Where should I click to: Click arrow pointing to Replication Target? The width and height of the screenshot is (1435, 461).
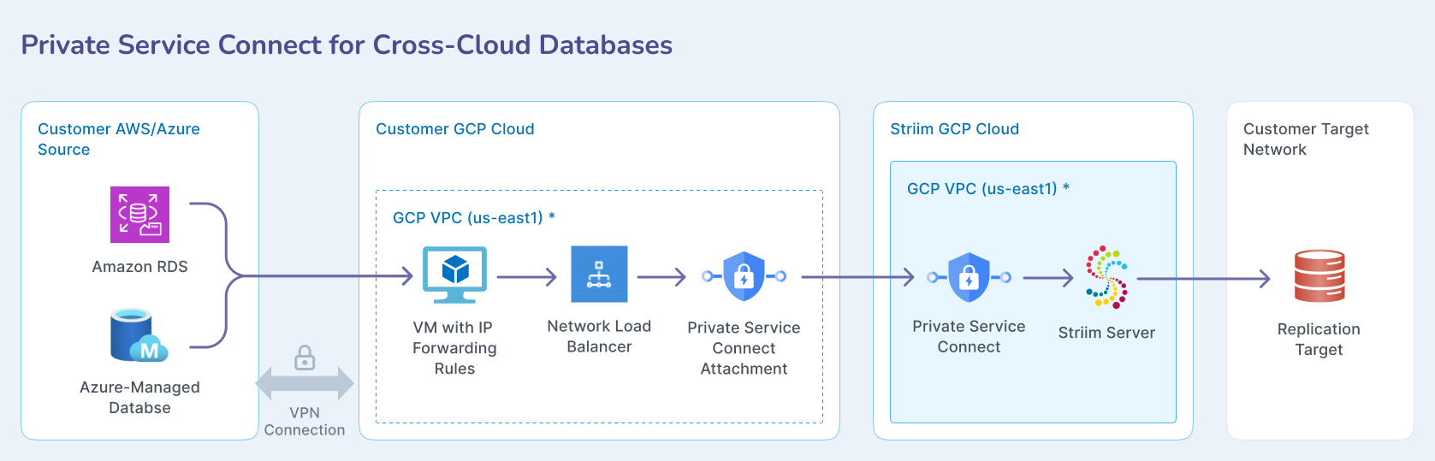pyautogui.click(x=1202, y=279)
